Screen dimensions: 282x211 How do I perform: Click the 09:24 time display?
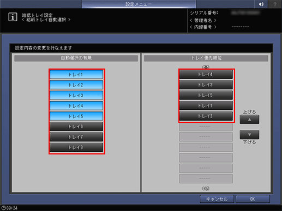pos(12,208)
